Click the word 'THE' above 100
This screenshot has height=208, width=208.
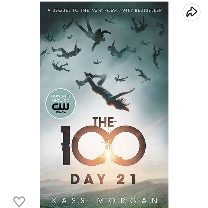104,122
